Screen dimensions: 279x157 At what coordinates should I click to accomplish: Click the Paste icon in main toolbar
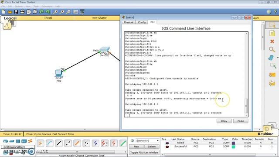click(x=35, y=12)
